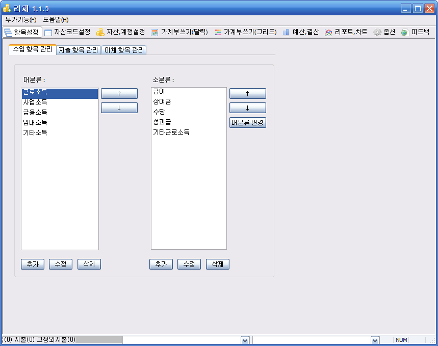Open 자산,계정설정 coins icon
The width and height of the screenshot is (438, 346).
100,32
